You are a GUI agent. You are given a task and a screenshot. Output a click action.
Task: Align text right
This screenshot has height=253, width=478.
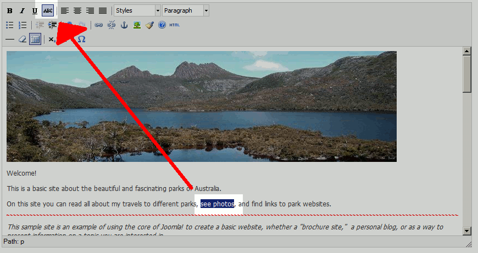[90, 10]
